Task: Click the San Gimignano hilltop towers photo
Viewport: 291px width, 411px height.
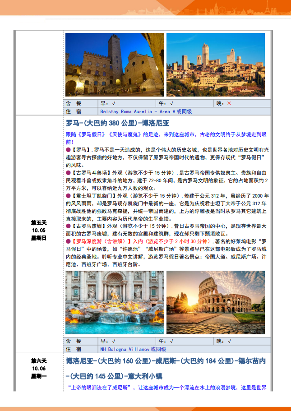Action: point(216,65)
